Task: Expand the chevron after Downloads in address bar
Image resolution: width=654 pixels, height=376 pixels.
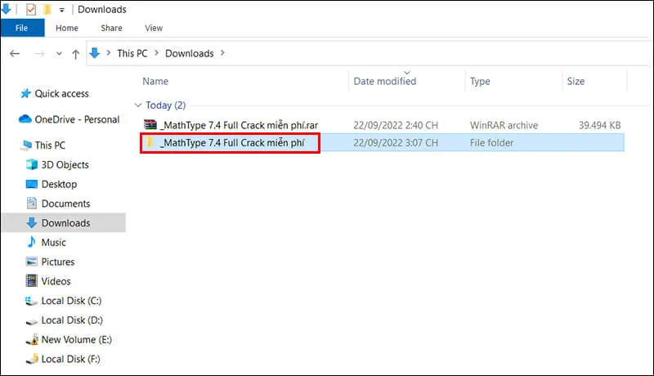Action: [222, 53]
